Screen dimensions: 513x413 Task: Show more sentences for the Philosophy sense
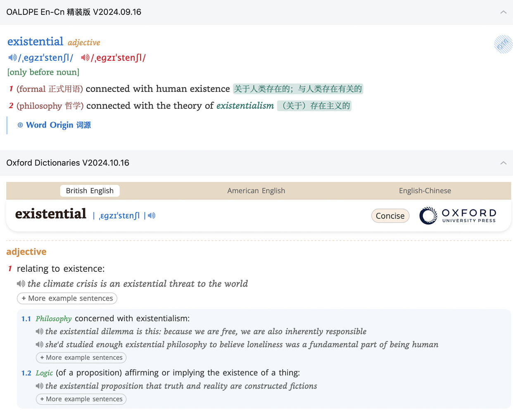click(81, 358)
